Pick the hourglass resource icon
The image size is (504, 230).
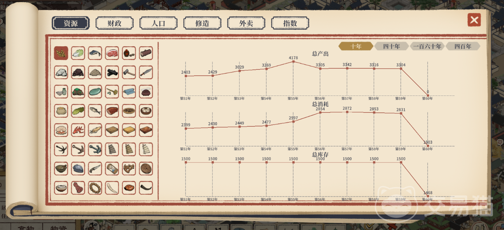pyautogui.click(x=112, y=169)
